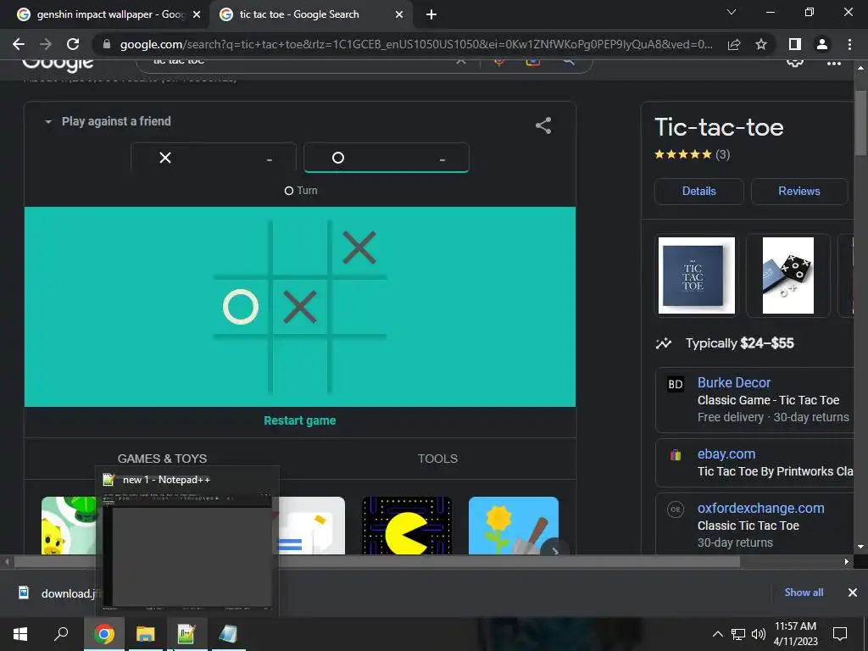The height and width of the screenshot is (651, 868).
Task: Open the Chrome profile menu
Action: coord(822,44)
